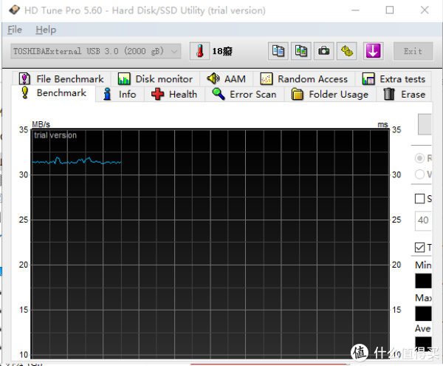Open the options gear icon

(x=347, y=51)
